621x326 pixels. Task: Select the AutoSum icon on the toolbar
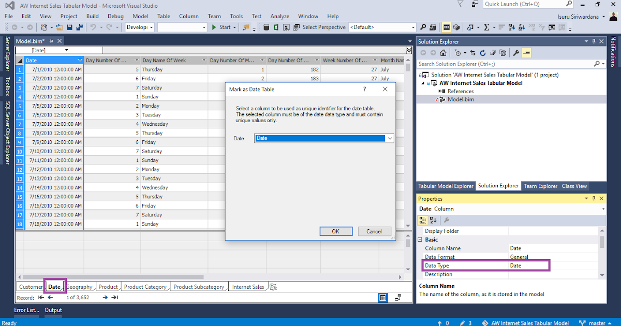pyautogui.click(x=487, y=27)
